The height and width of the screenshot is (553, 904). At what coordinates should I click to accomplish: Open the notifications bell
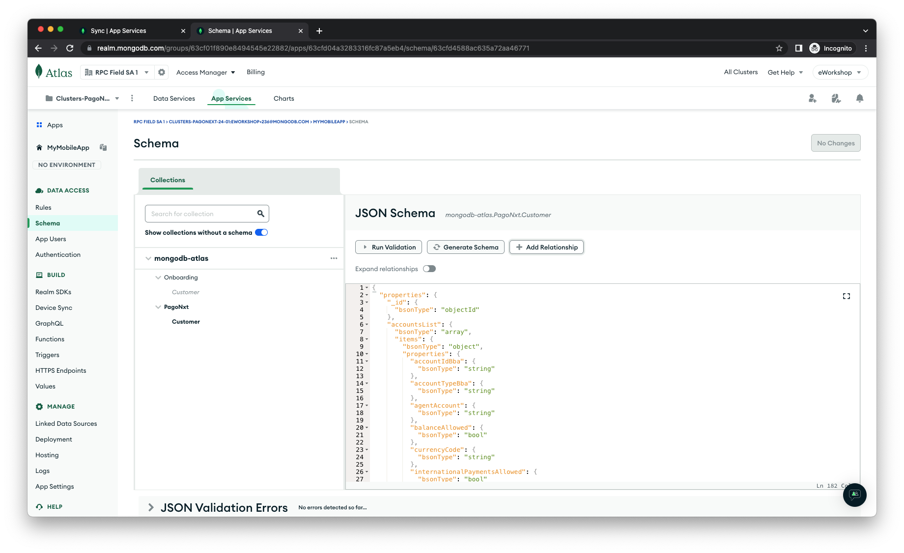[x=860, y=98]
